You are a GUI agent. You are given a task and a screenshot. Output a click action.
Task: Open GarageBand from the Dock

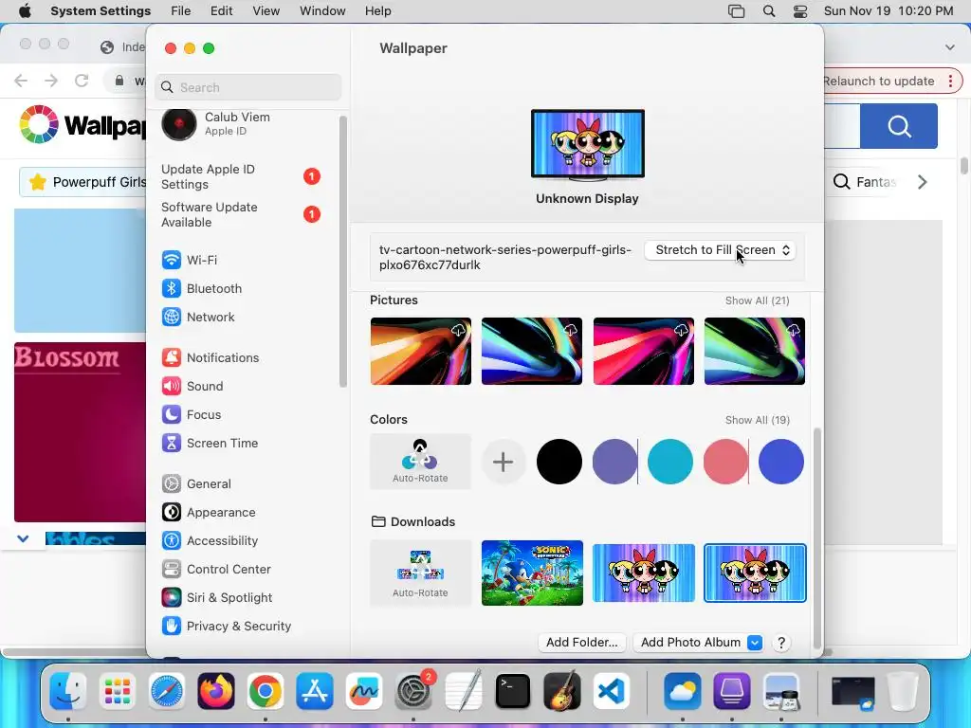(x=561, y=690)
